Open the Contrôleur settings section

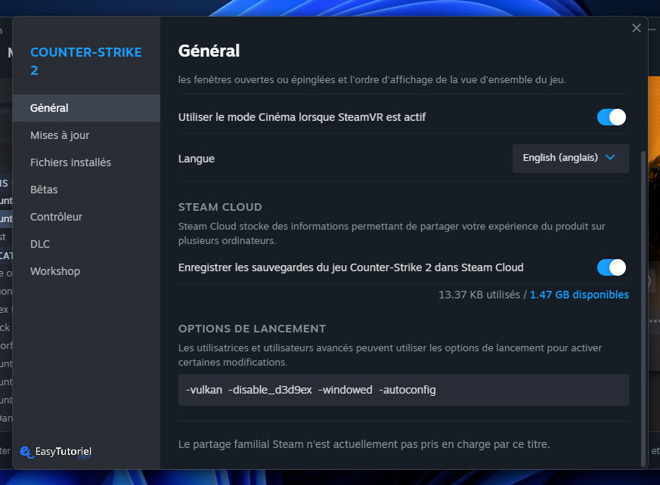(86, 217)
